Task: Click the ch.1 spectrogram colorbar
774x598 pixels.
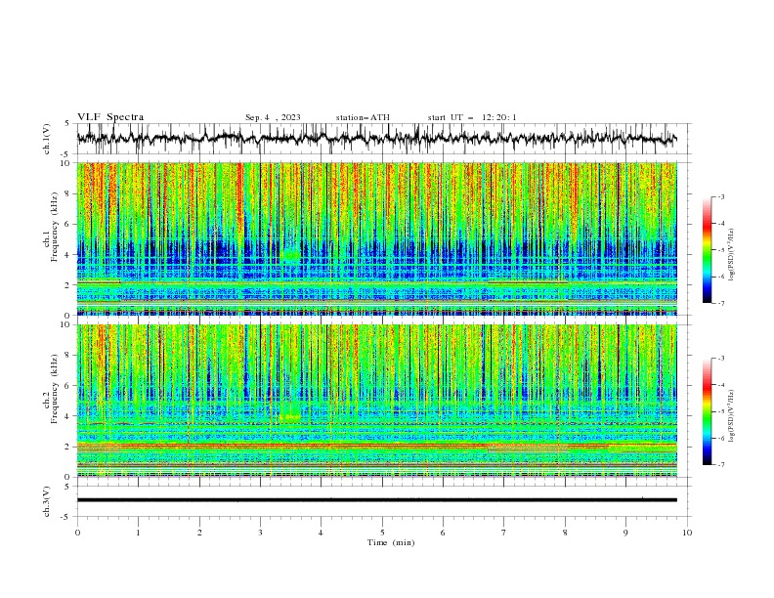Action: point(707,250)
